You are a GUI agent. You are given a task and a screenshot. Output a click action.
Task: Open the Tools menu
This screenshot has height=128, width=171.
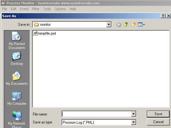(x=47, y=9)
